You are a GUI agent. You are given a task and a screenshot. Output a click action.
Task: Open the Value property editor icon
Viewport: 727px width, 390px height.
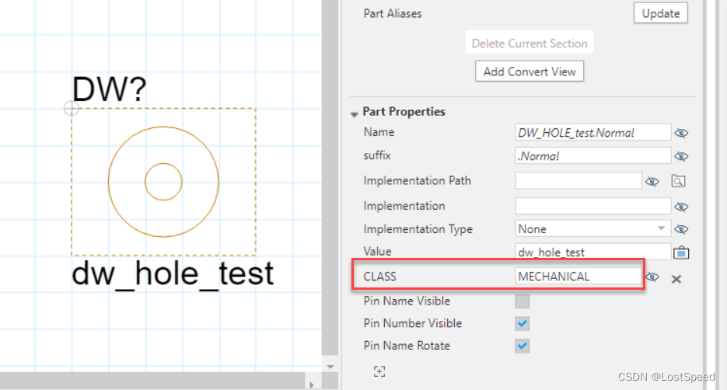coord(681,252)
